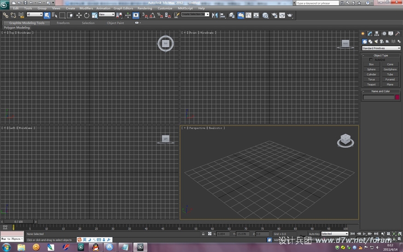Open the key filter Selected dropdown
Image resolution: width=403 pixels, height=252 pixels.
(x=335, y=234)
